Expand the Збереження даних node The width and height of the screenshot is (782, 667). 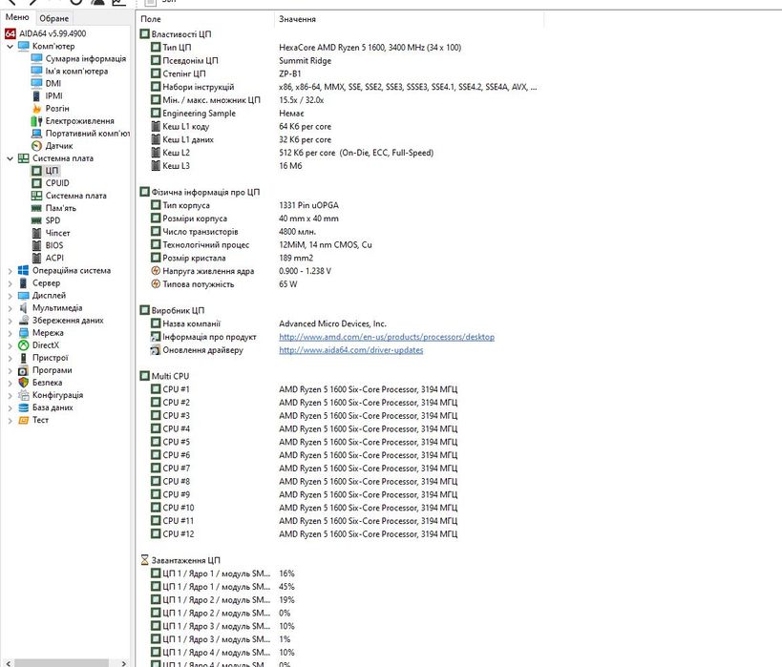(10, 321)
